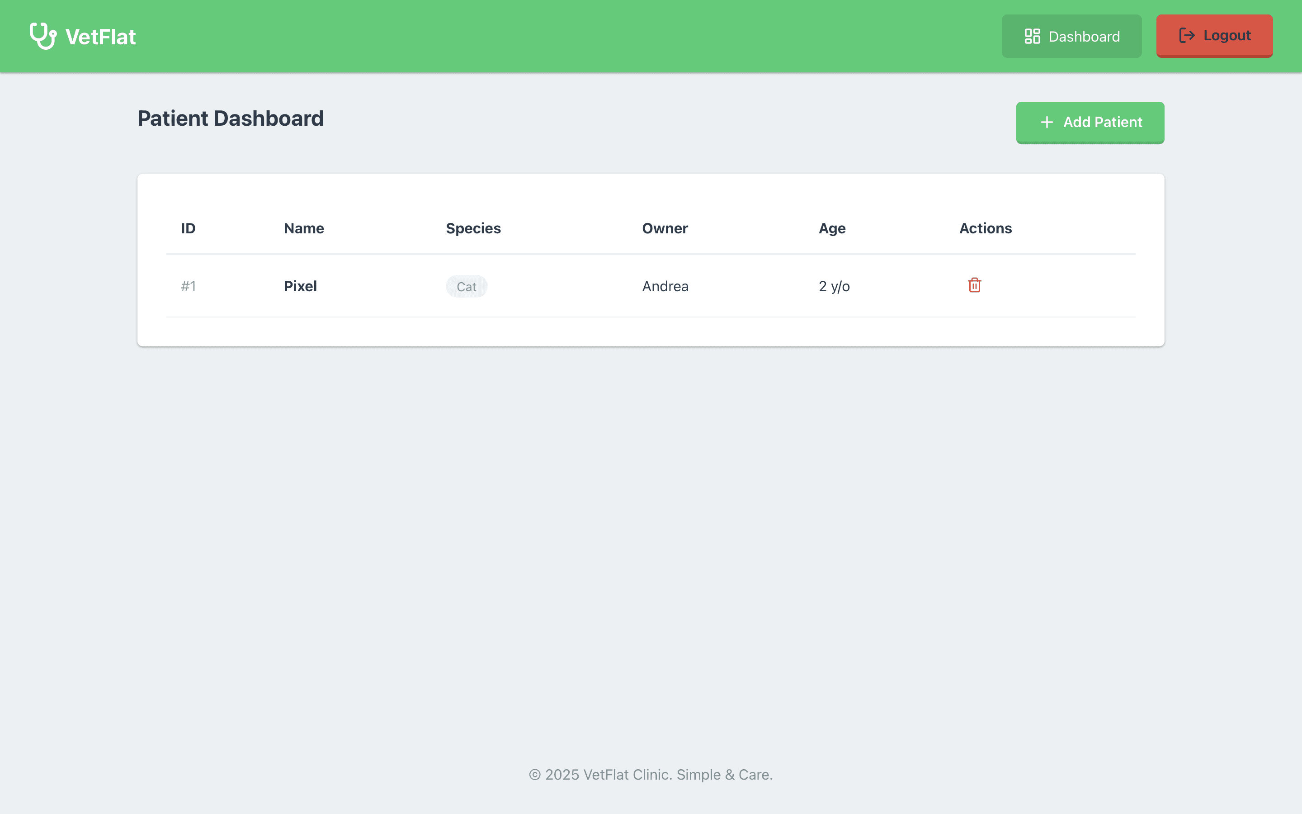Click the VetFlat brand name text
1302x814 pixels.
[101, 37]
